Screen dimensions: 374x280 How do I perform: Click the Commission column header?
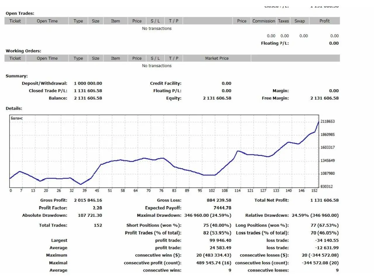[x=264, y=21]
